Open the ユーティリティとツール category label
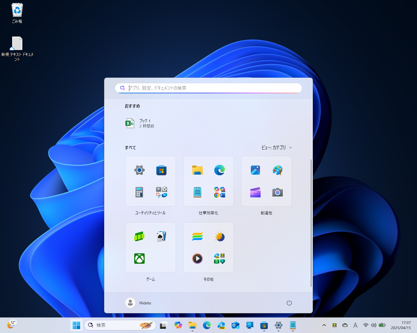The image size is (417, 333). point(151,213)
